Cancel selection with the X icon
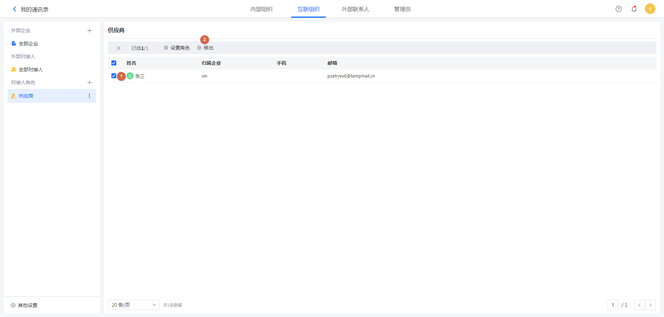664x317 pixels. pos(119,48)
